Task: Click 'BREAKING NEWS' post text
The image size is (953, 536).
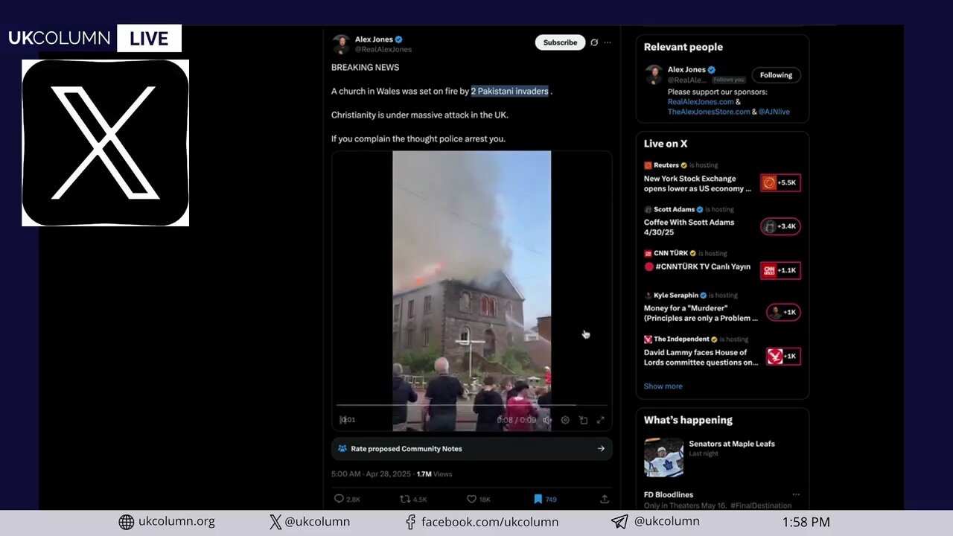Action: 365,67
